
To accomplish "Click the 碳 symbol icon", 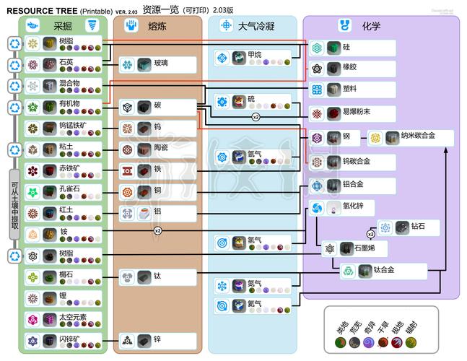I will (128, 108).
